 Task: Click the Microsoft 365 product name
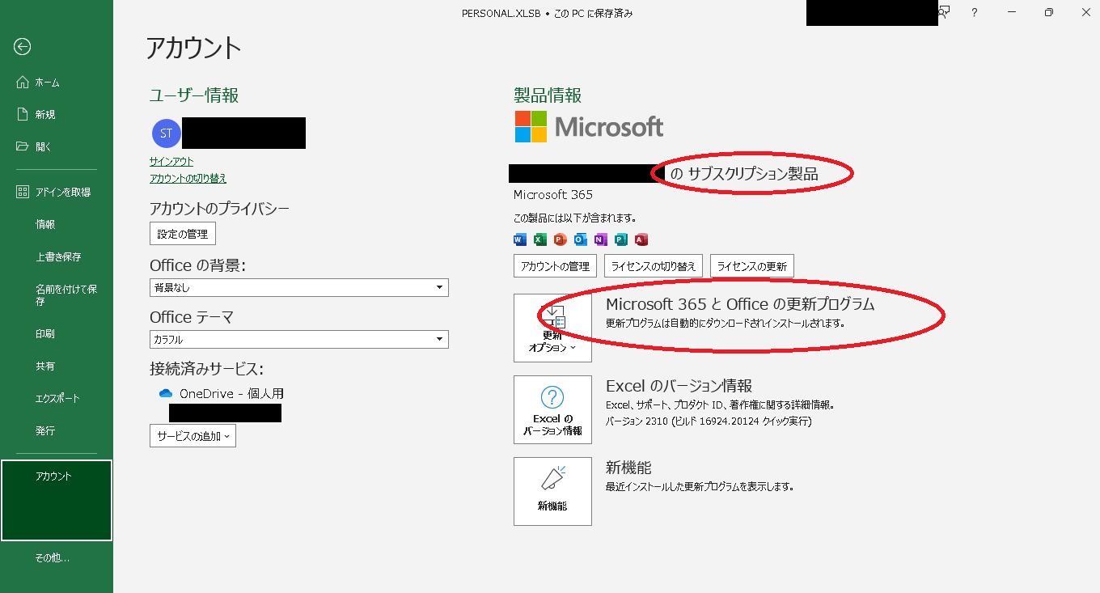click(553, 195)
